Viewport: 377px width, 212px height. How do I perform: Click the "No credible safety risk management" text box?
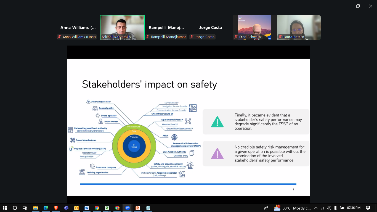[256, 154]
